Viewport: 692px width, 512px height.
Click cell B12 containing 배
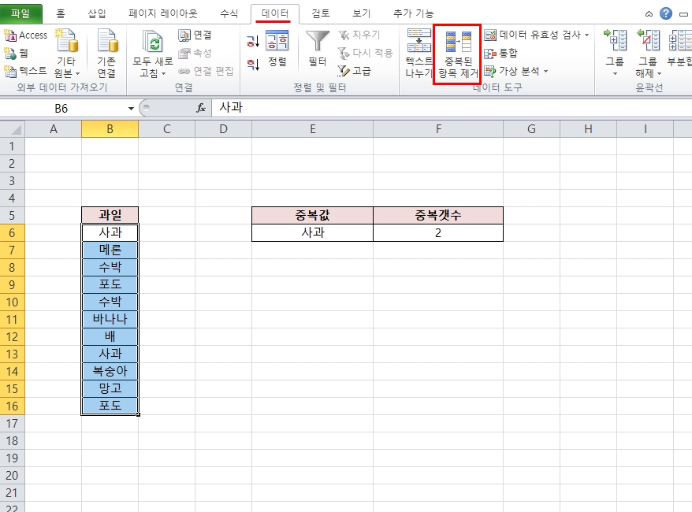tap(110, 336)
